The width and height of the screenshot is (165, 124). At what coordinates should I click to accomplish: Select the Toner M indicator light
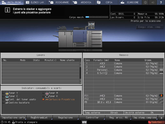point(43,93)
